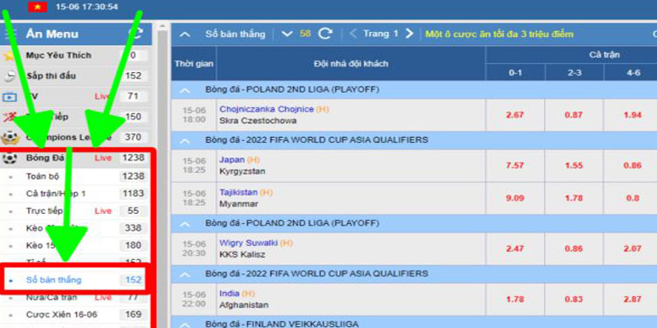Collapse the first POLAND 2ND LIGA (PLAYOFF) section

click(x=185, y=90)
